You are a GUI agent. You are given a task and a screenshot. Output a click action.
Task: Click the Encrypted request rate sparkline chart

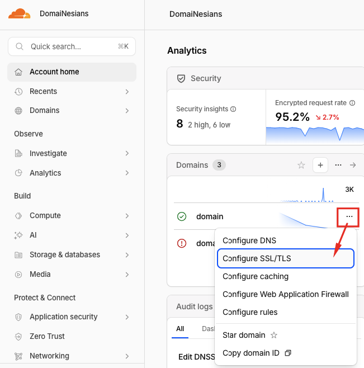[315, 136]
